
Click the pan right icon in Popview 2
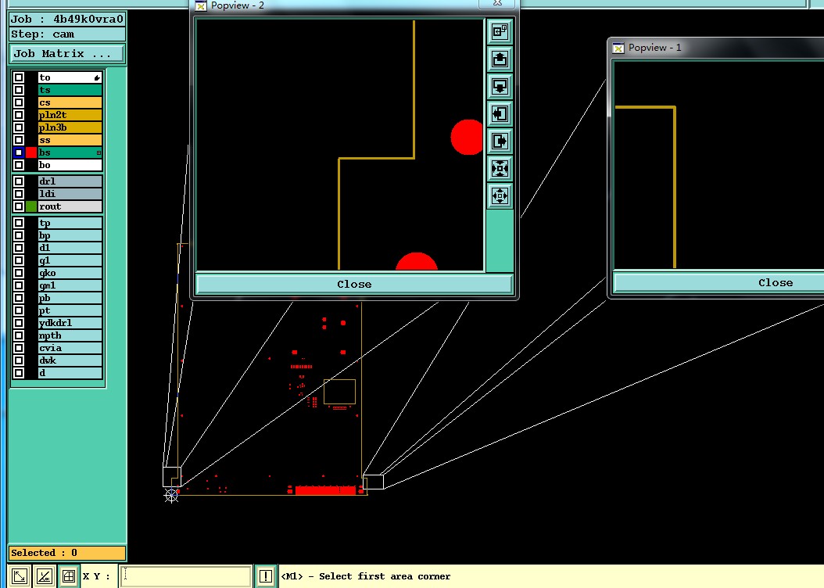point(500,141)
